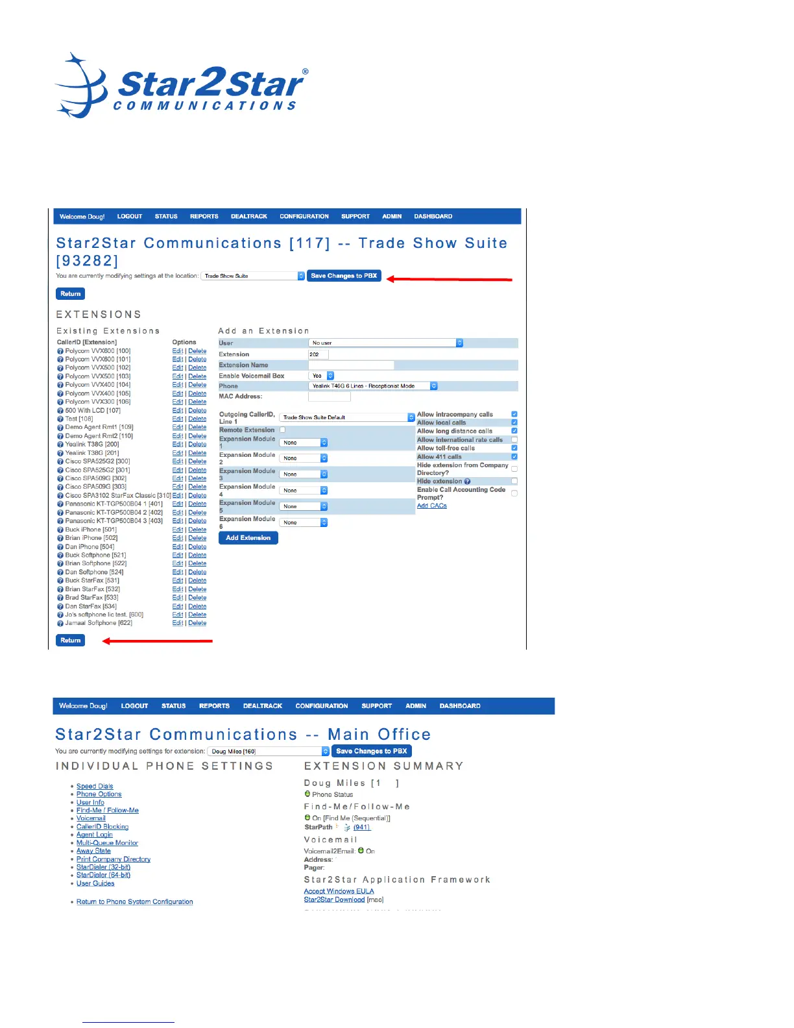This screenshot has width=794, height=1028.
Task: Uncheck Allow intracompany calls
Action: 514,414
